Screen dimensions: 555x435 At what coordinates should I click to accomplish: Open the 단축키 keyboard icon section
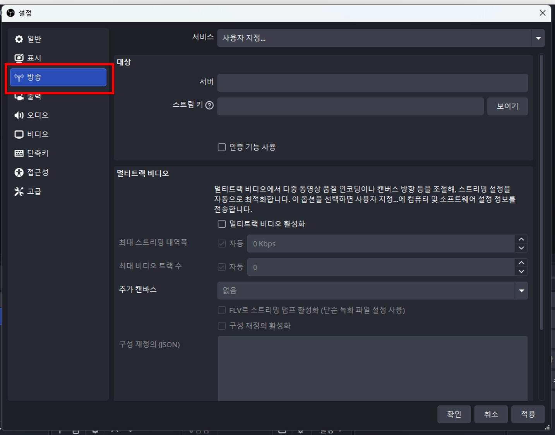[19, 153]
